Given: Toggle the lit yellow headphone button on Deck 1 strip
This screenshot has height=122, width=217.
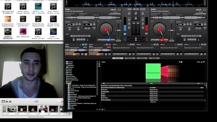Looking at the screenshot, I should coord(86,54).
